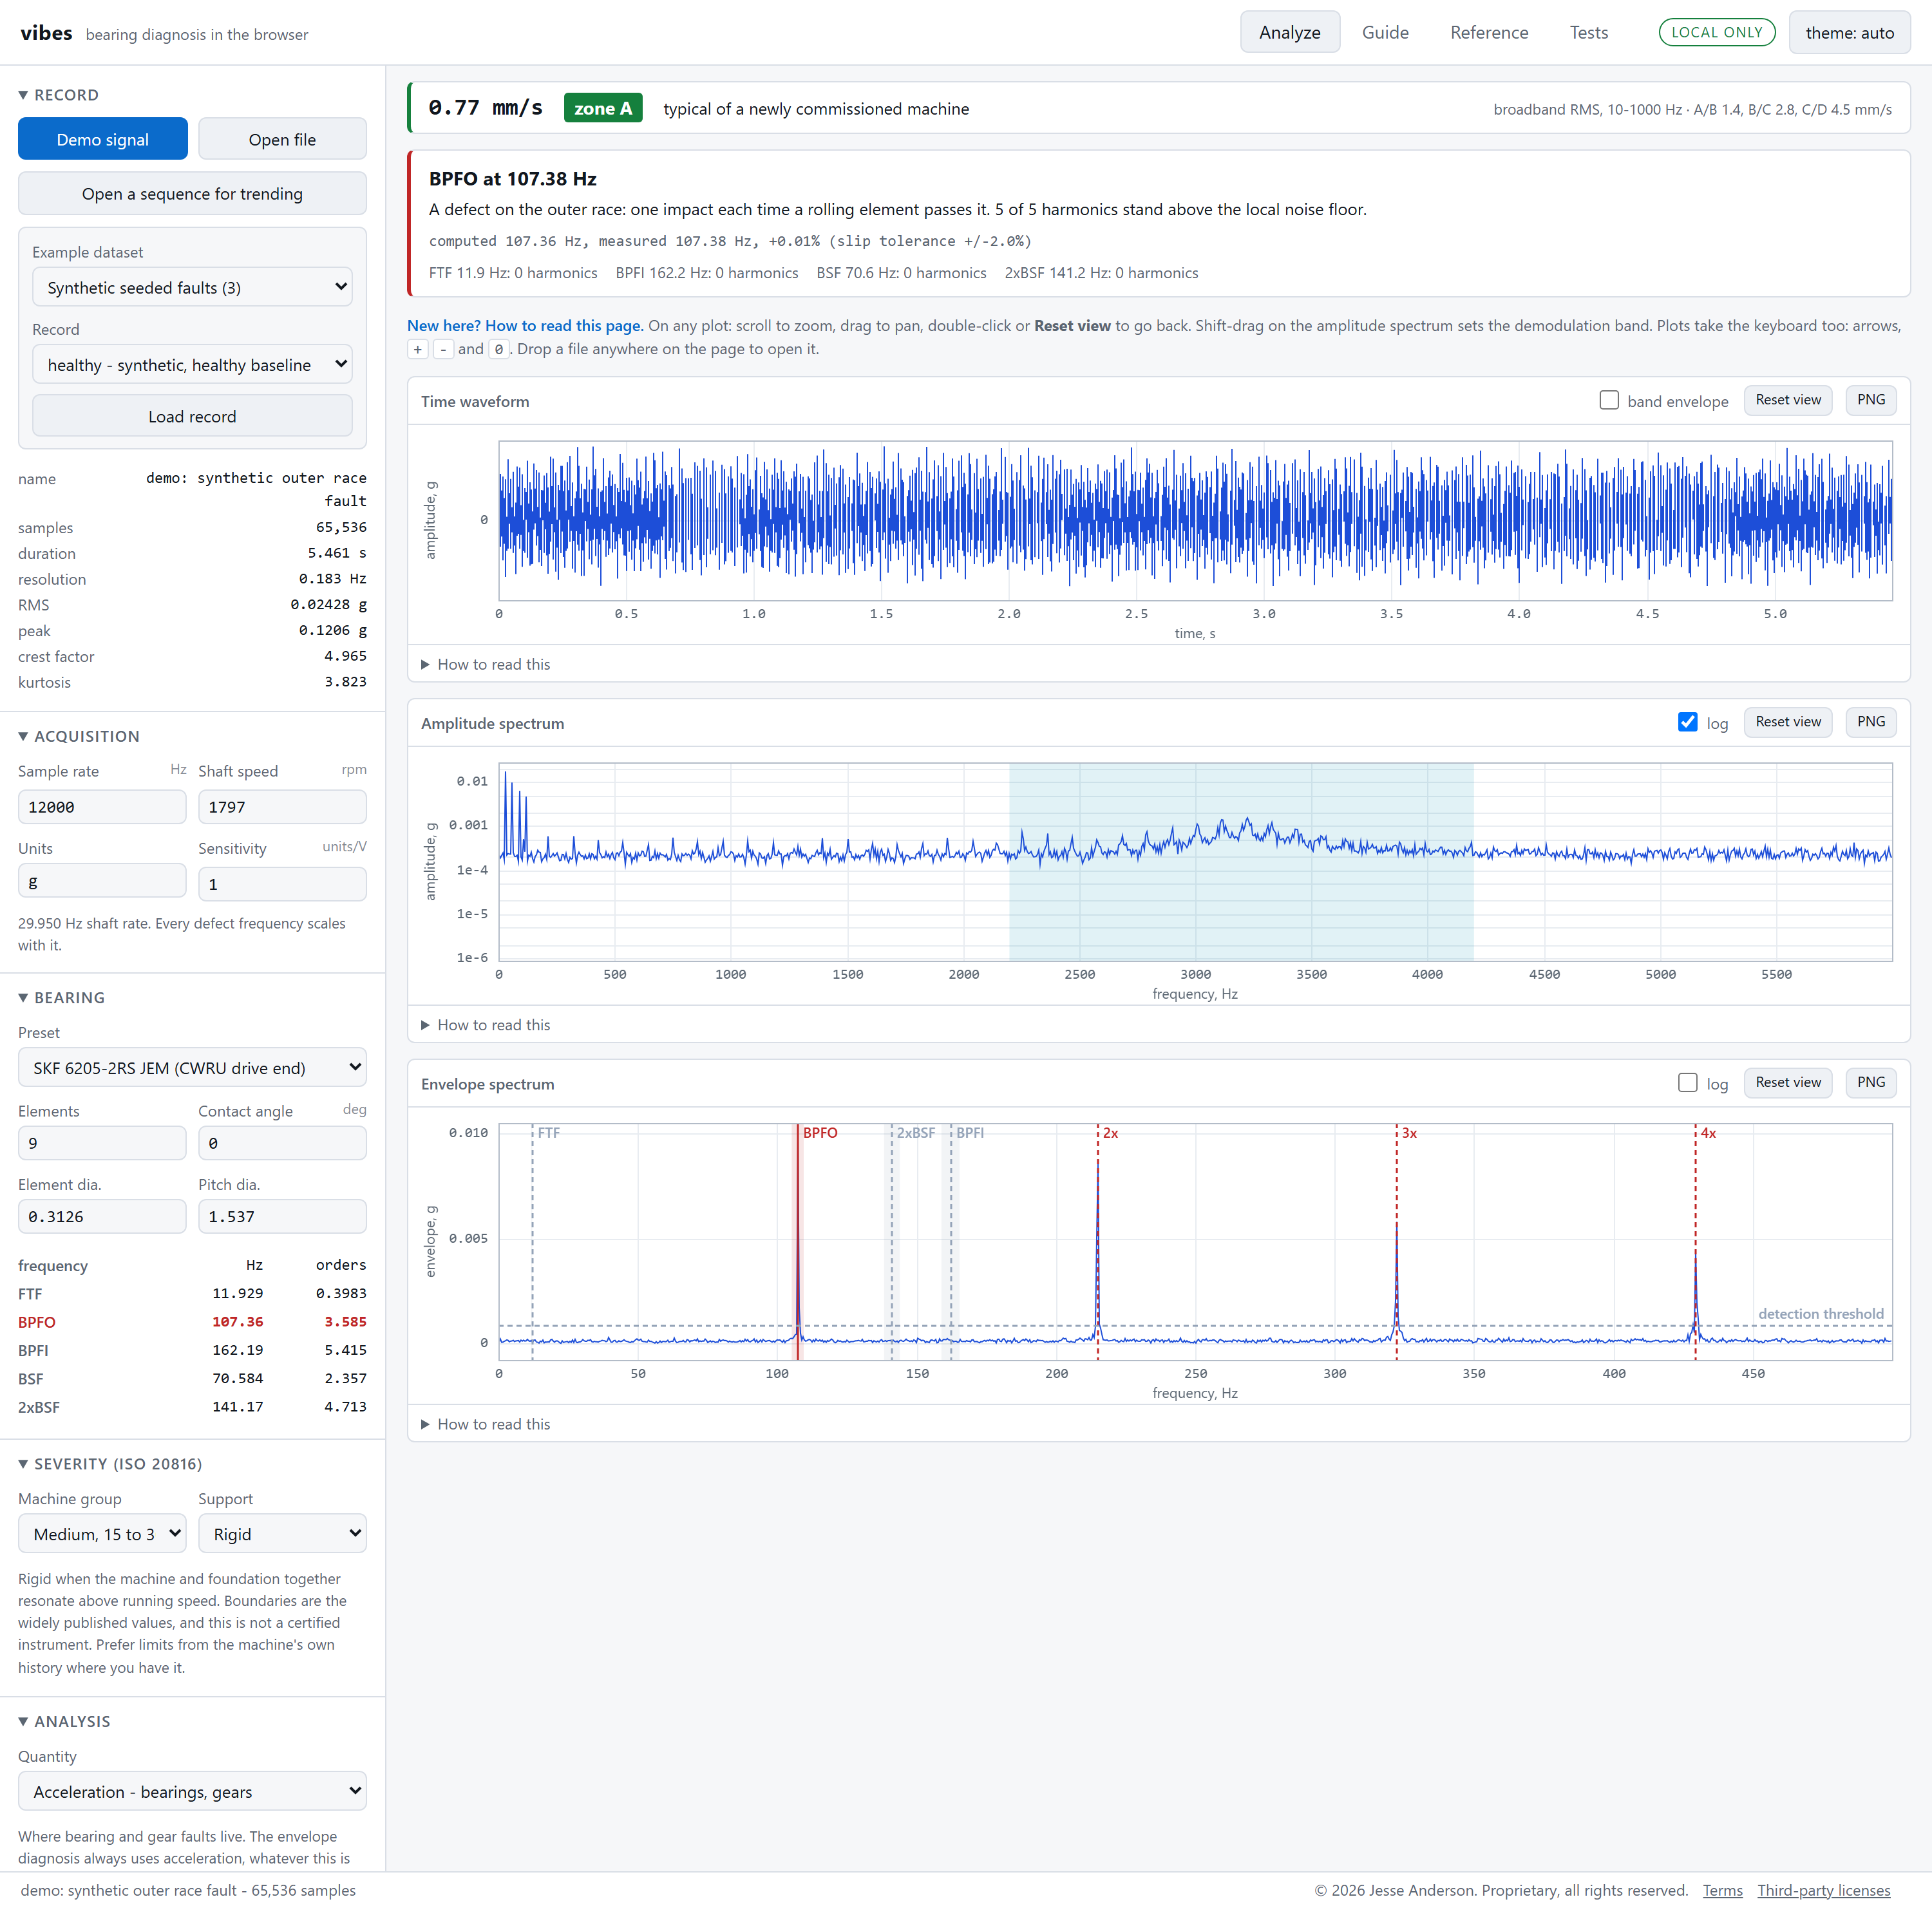Reset view on Envelope spectrum plot
The image size is (1932, 1906).
click(x=1788, y=1083)
